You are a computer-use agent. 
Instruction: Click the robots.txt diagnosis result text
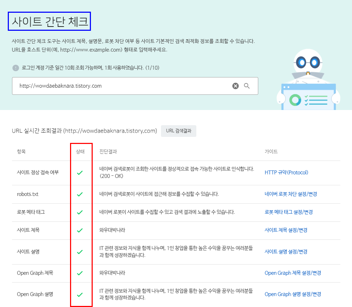pos(159,194)
